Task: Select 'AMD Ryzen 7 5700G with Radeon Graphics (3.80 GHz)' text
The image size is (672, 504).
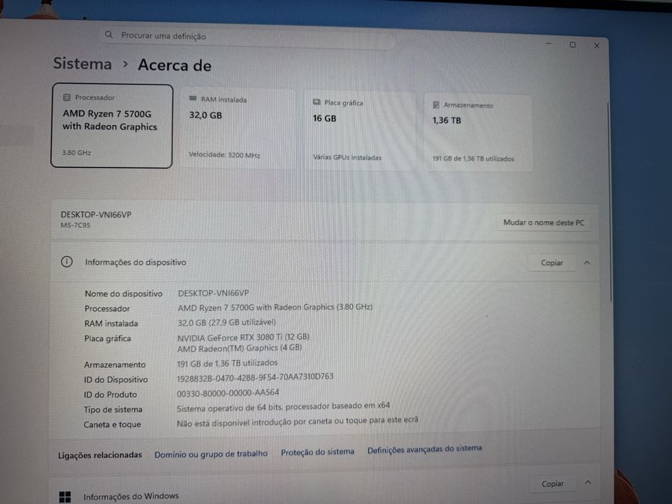Action: pyautogui.click(x=275, y=307)
